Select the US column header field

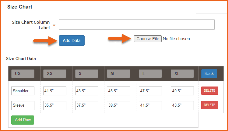pyautogui.click(x=23, y=74)
